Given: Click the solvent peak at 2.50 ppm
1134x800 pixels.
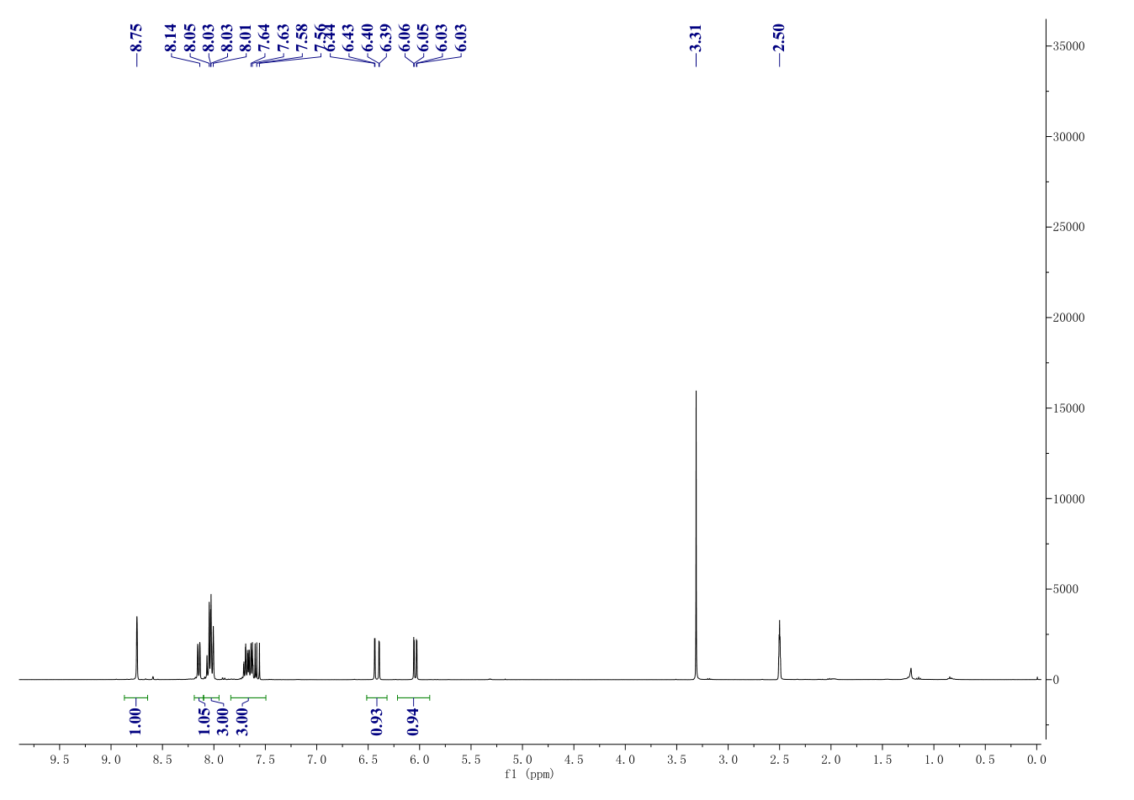Looking at the screenshot, I should click(779, 650).
